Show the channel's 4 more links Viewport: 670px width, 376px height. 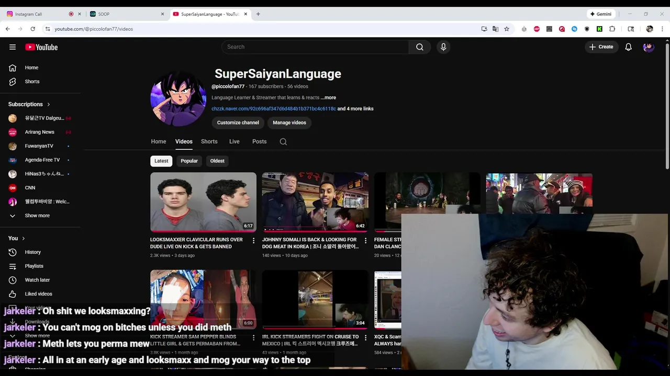click(355, 109)
